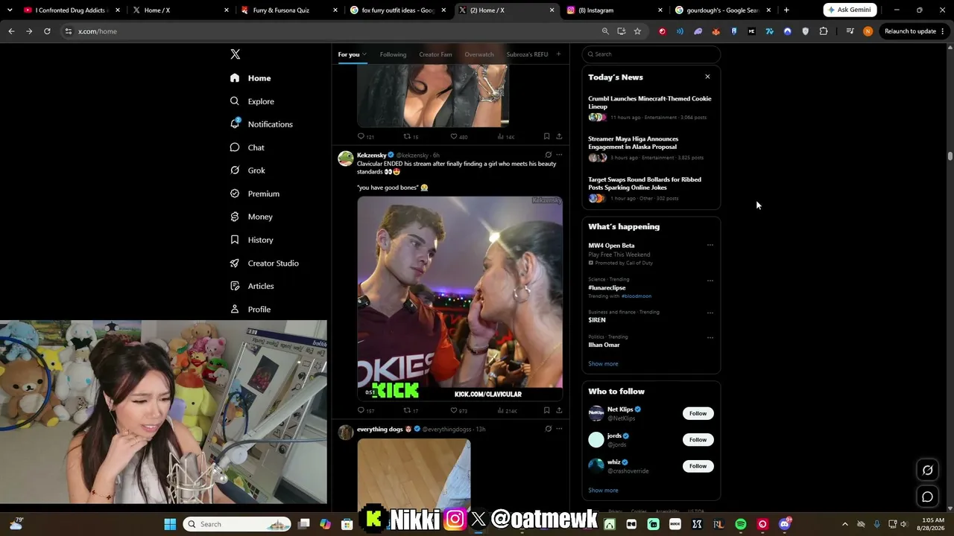Click the History sidebar icon
This screenshot has width=954, height=536.
pos(235,240)
